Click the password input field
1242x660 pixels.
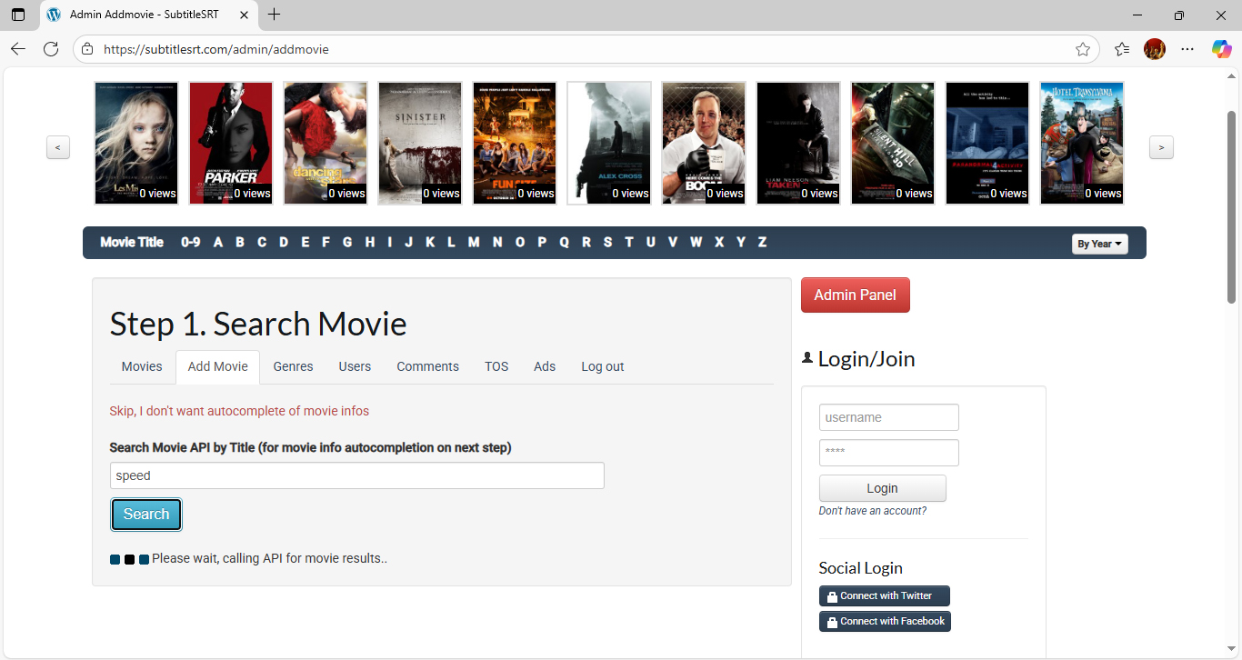click(888, 453)
